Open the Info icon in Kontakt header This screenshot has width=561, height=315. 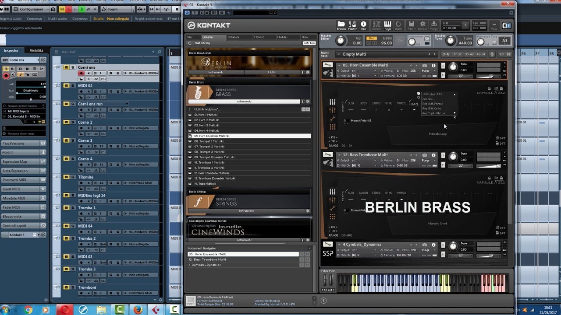pos(363,25)
